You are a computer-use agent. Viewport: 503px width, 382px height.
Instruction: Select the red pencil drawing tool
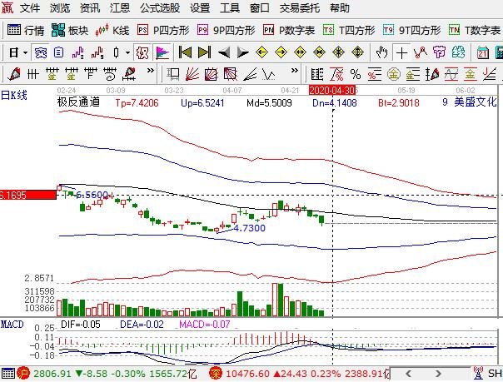[14, 74]
